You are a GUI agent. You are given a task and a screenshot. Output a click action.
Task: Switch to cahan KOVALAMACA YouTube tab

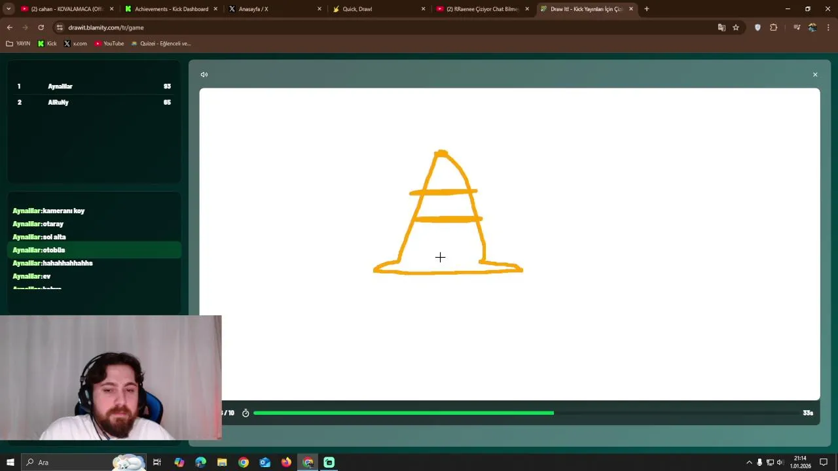click(66, 9)
